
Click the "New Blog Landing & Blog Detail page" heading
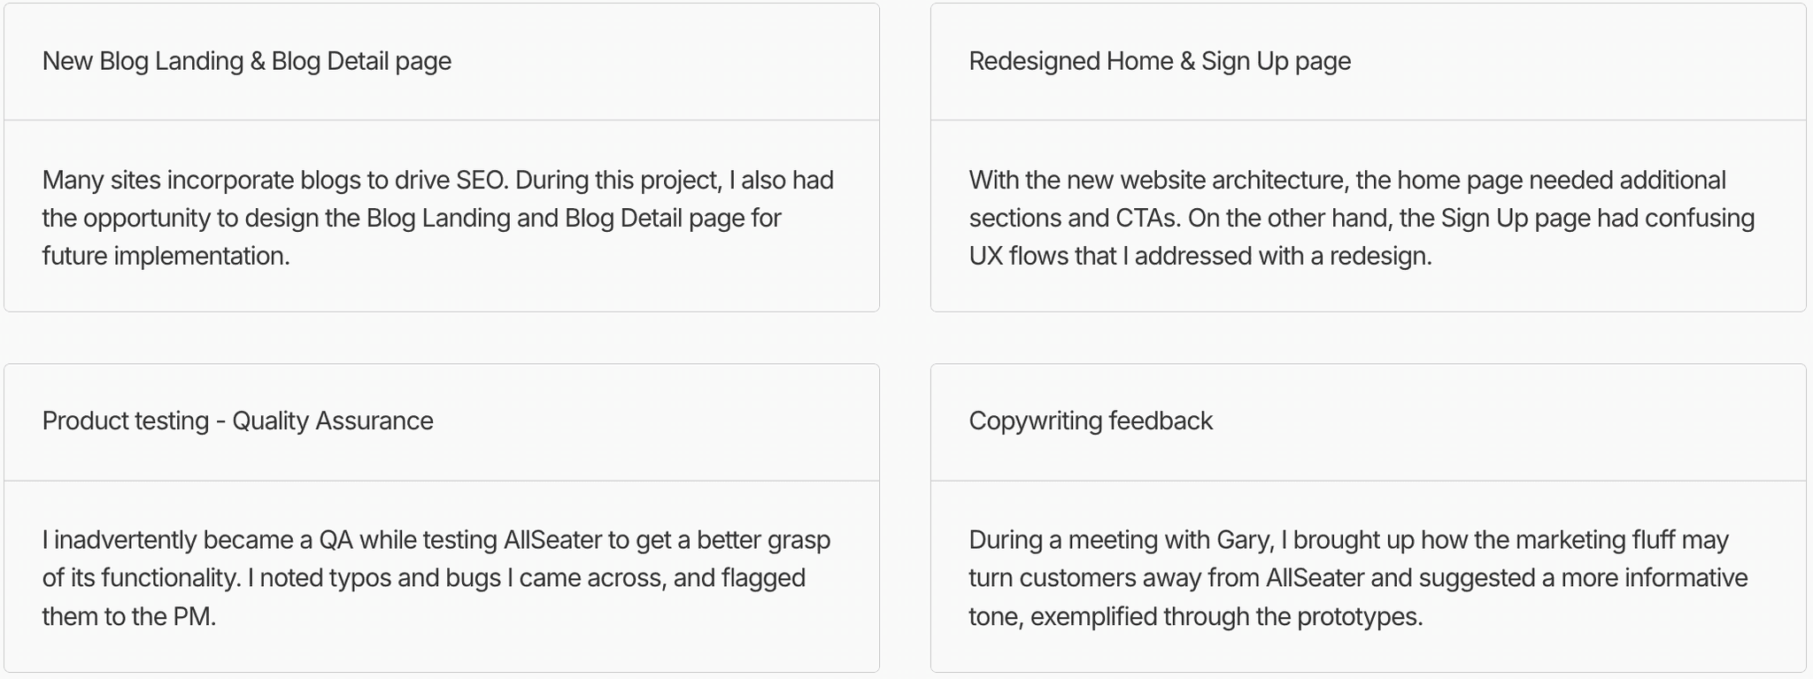click(x=246, y=61)
